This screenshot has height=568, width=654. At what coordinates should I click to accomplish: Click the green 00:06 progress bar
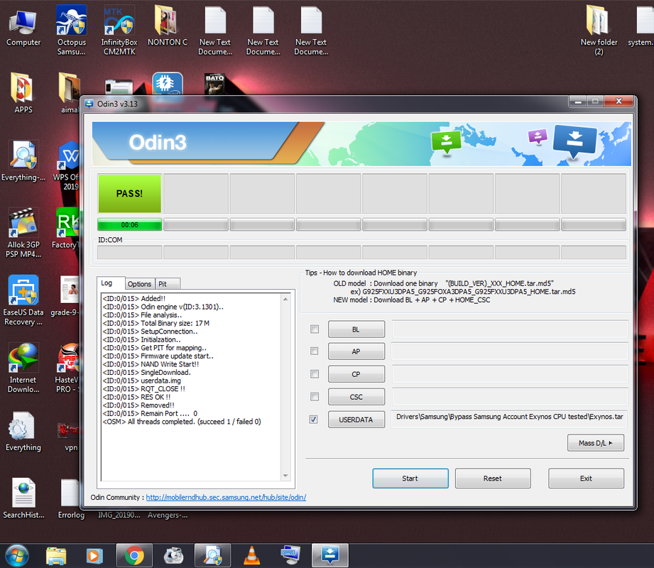[x=130, y=225]
